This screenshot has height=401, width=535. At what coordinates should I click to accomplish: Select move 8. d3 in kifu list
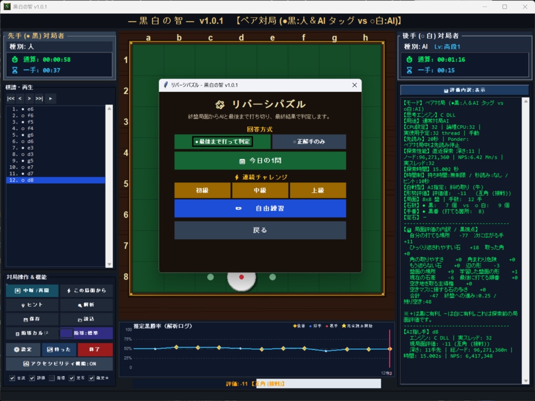point(55,154)
